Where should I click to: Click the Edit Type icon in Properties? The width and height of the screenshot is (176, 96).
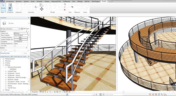(x=22, y=29)
